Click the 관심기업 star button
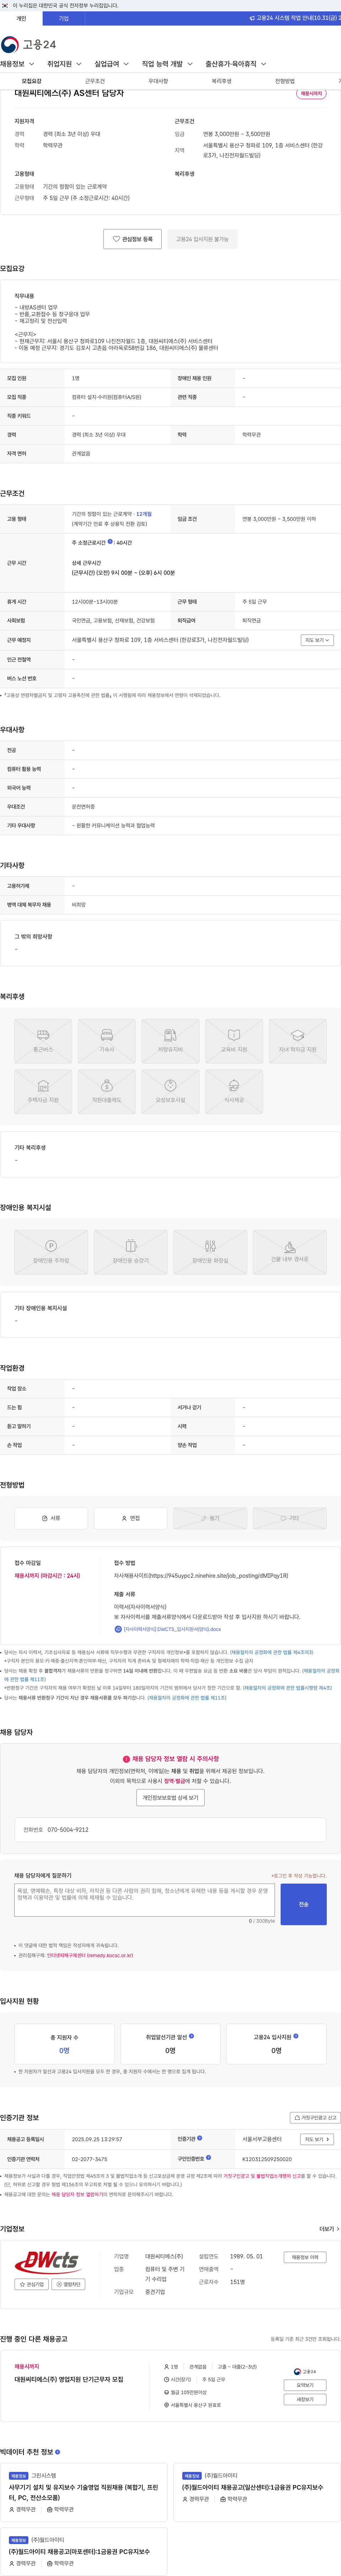Viewport: 341px width, 2576px height. (32, 2284)
